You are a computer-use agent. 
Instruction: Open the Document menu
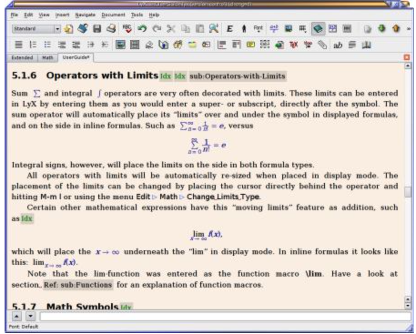113,15
